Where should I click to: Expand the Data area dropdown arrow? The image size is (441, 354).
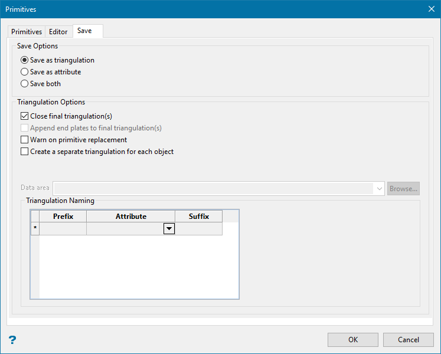(x=379, y=189)
